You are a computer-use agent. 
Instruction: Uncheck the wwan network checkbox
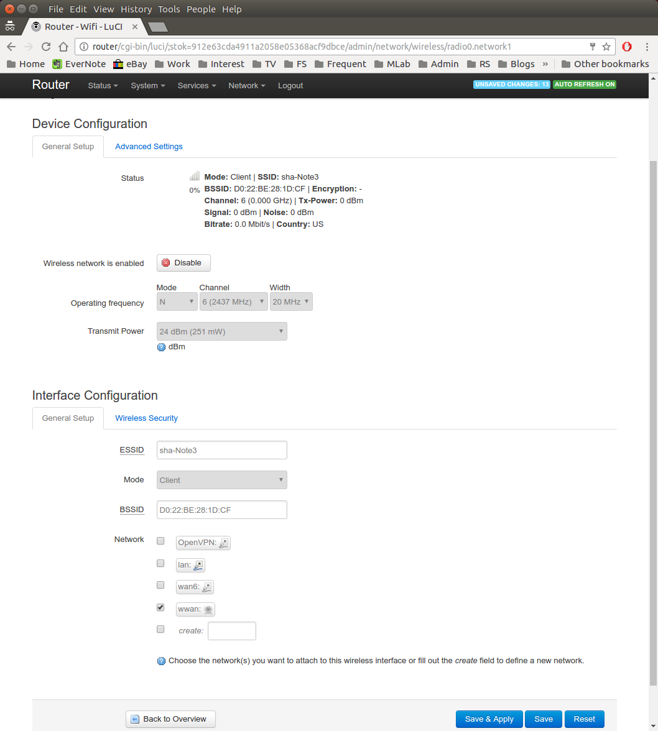(x=160, y=607)
